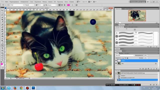
Task: Switch to the Каналы tab
Action: click(121, 53)
